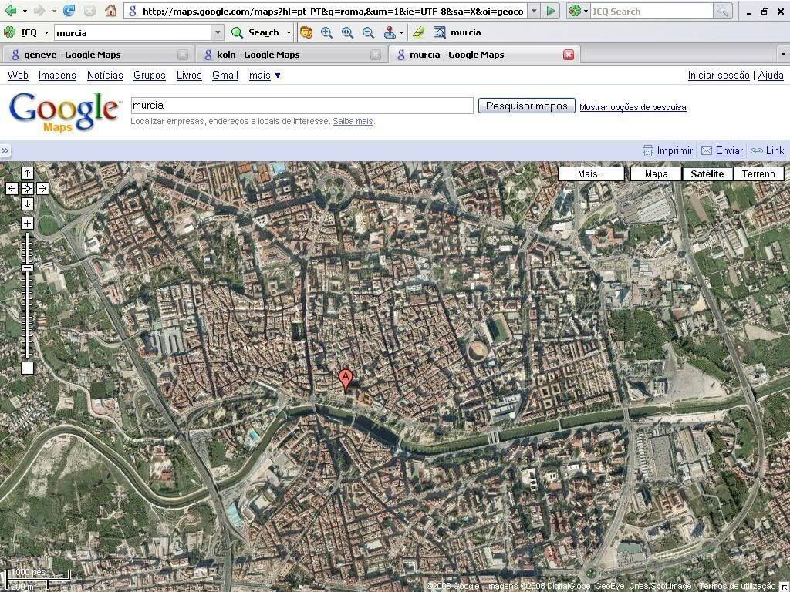Viewport: 790px width, 592px height.
Task: Pan the map left with the arrow
Action: (12, 188)
